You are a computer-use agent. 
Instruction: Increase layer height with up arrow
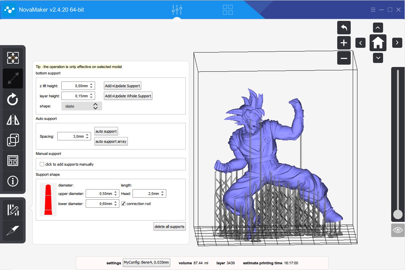click(92, 94)
